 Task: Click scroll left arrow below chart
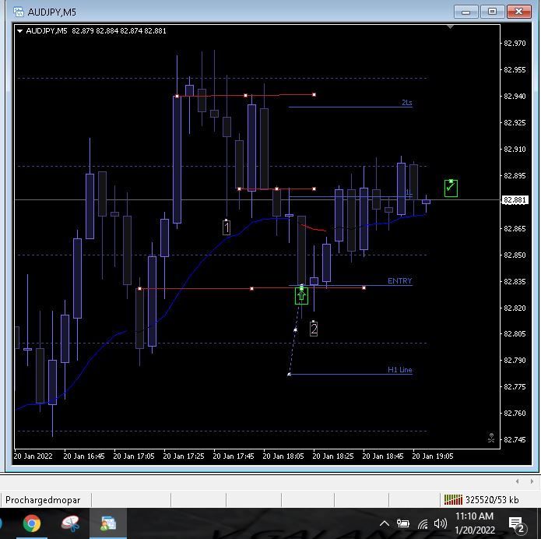tap(517, 481)
